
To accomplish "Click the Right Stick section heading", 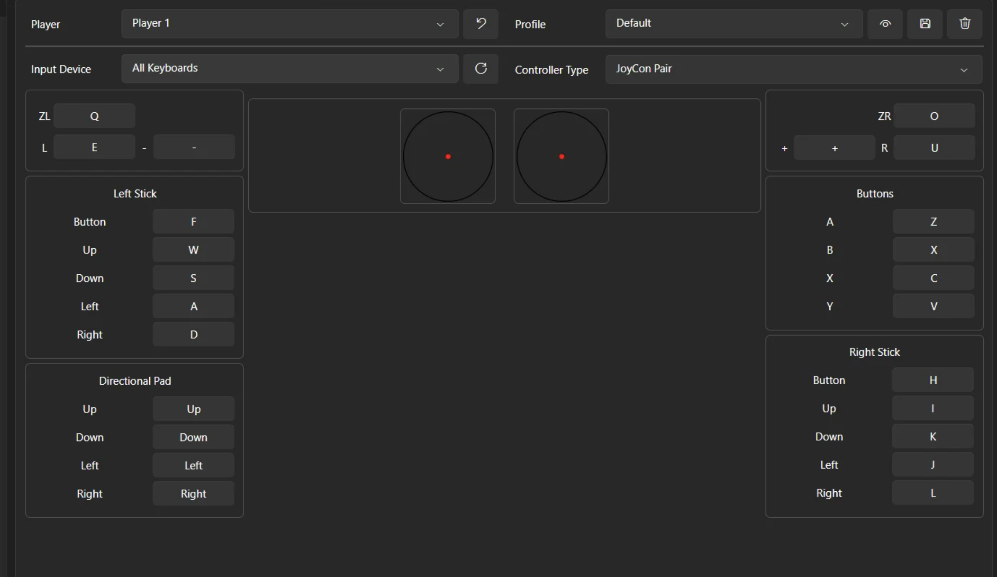I will pyautogui.click(x=874, y=352).
